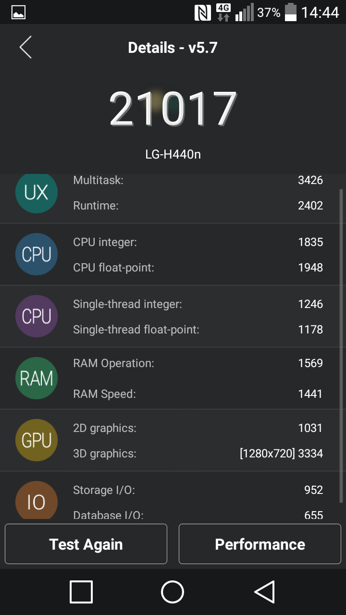
Task: Select the RAM Operation score row
Action: (x=198, y=363)
